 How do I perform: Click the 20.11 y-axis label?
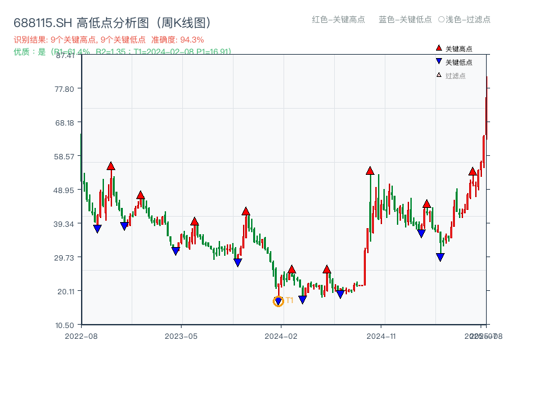tap(65, 292)
